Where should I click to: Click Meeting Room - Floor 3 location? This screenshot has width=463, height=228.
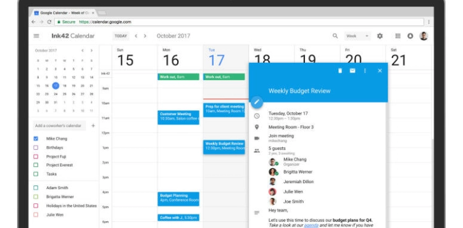tap(291, 127)
